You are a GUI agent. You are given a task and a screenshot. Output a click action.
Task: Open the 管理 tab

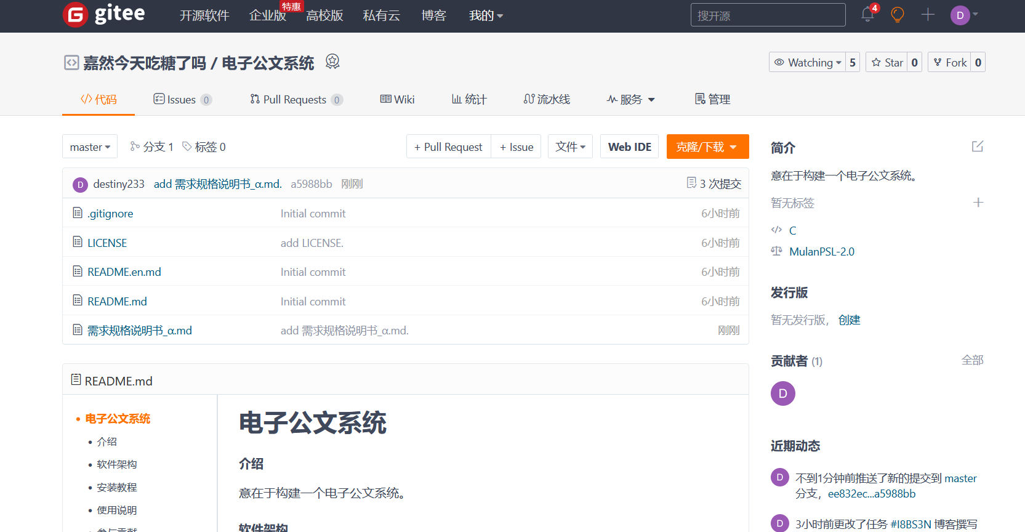[712, 99]
